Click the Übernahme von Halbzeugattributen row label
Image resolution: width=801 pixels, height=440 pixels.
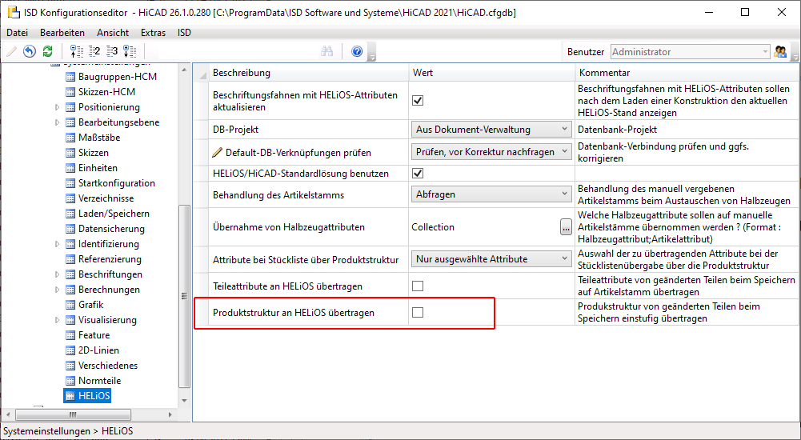[289, 227]
